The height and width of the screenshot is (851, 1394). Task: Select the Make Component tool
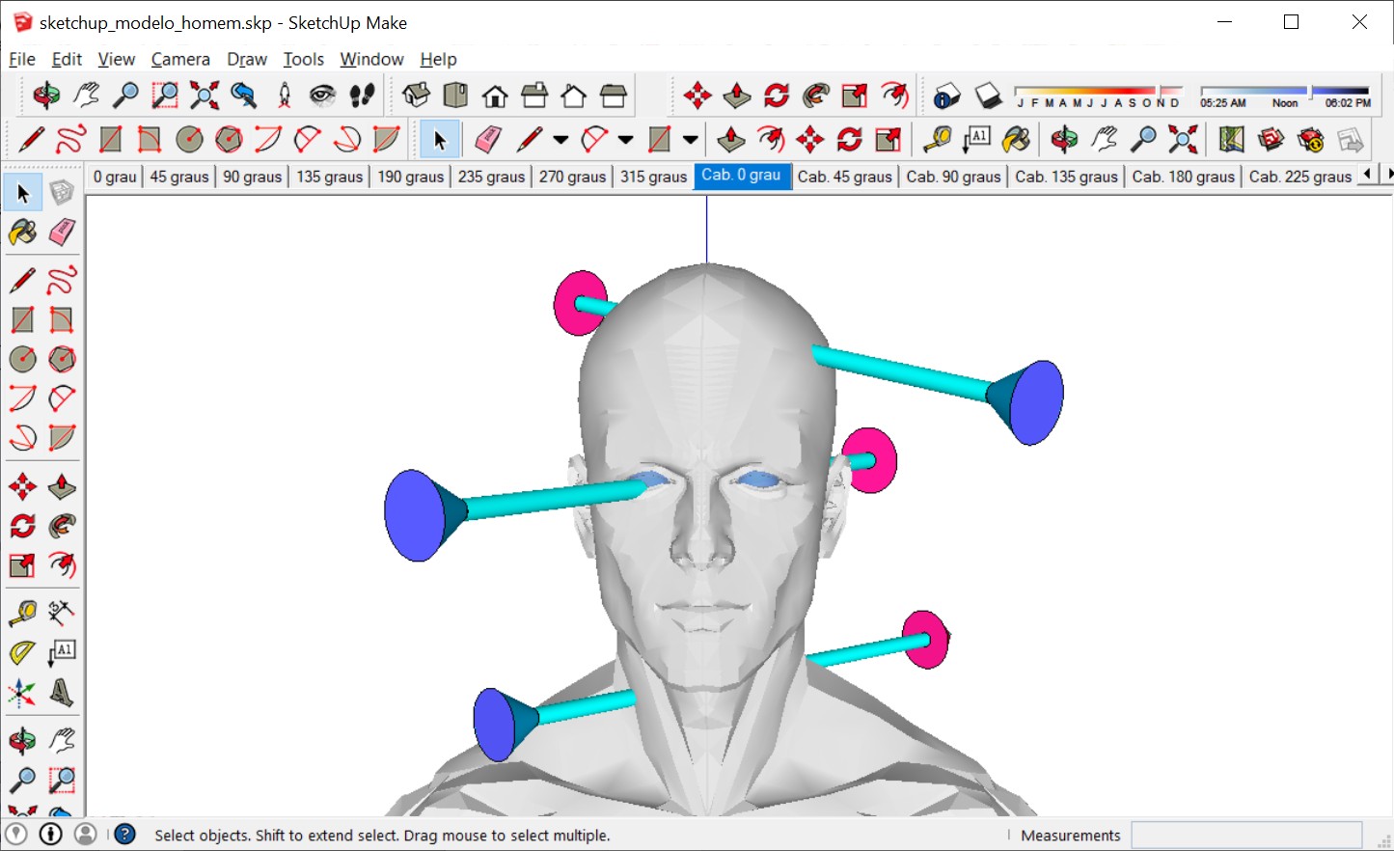tap(62, 193)
